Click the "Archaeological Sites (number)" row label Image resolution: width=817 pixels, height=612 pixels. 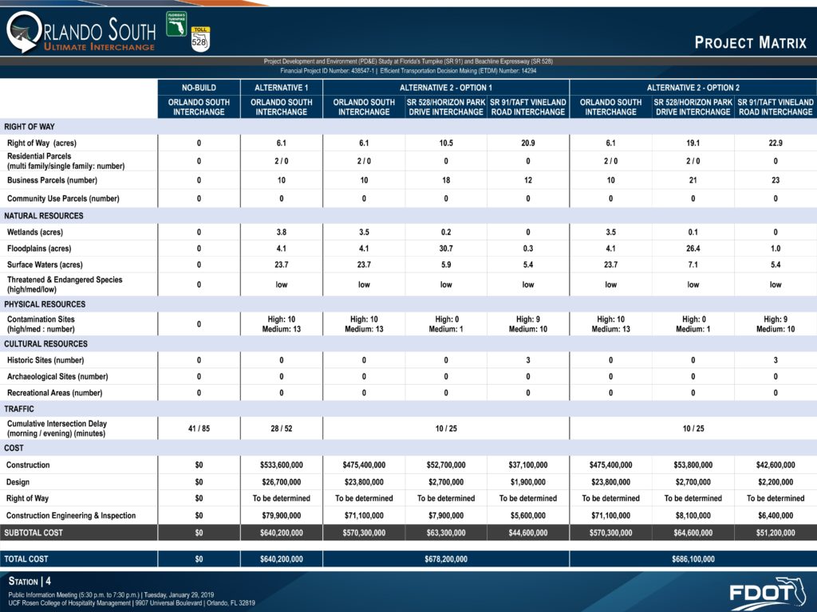[57, 376]
